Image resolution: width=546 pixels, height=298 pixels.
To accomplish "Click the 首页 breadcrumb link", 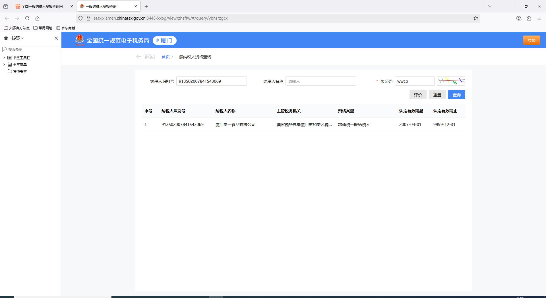I will tap(166, 57).
